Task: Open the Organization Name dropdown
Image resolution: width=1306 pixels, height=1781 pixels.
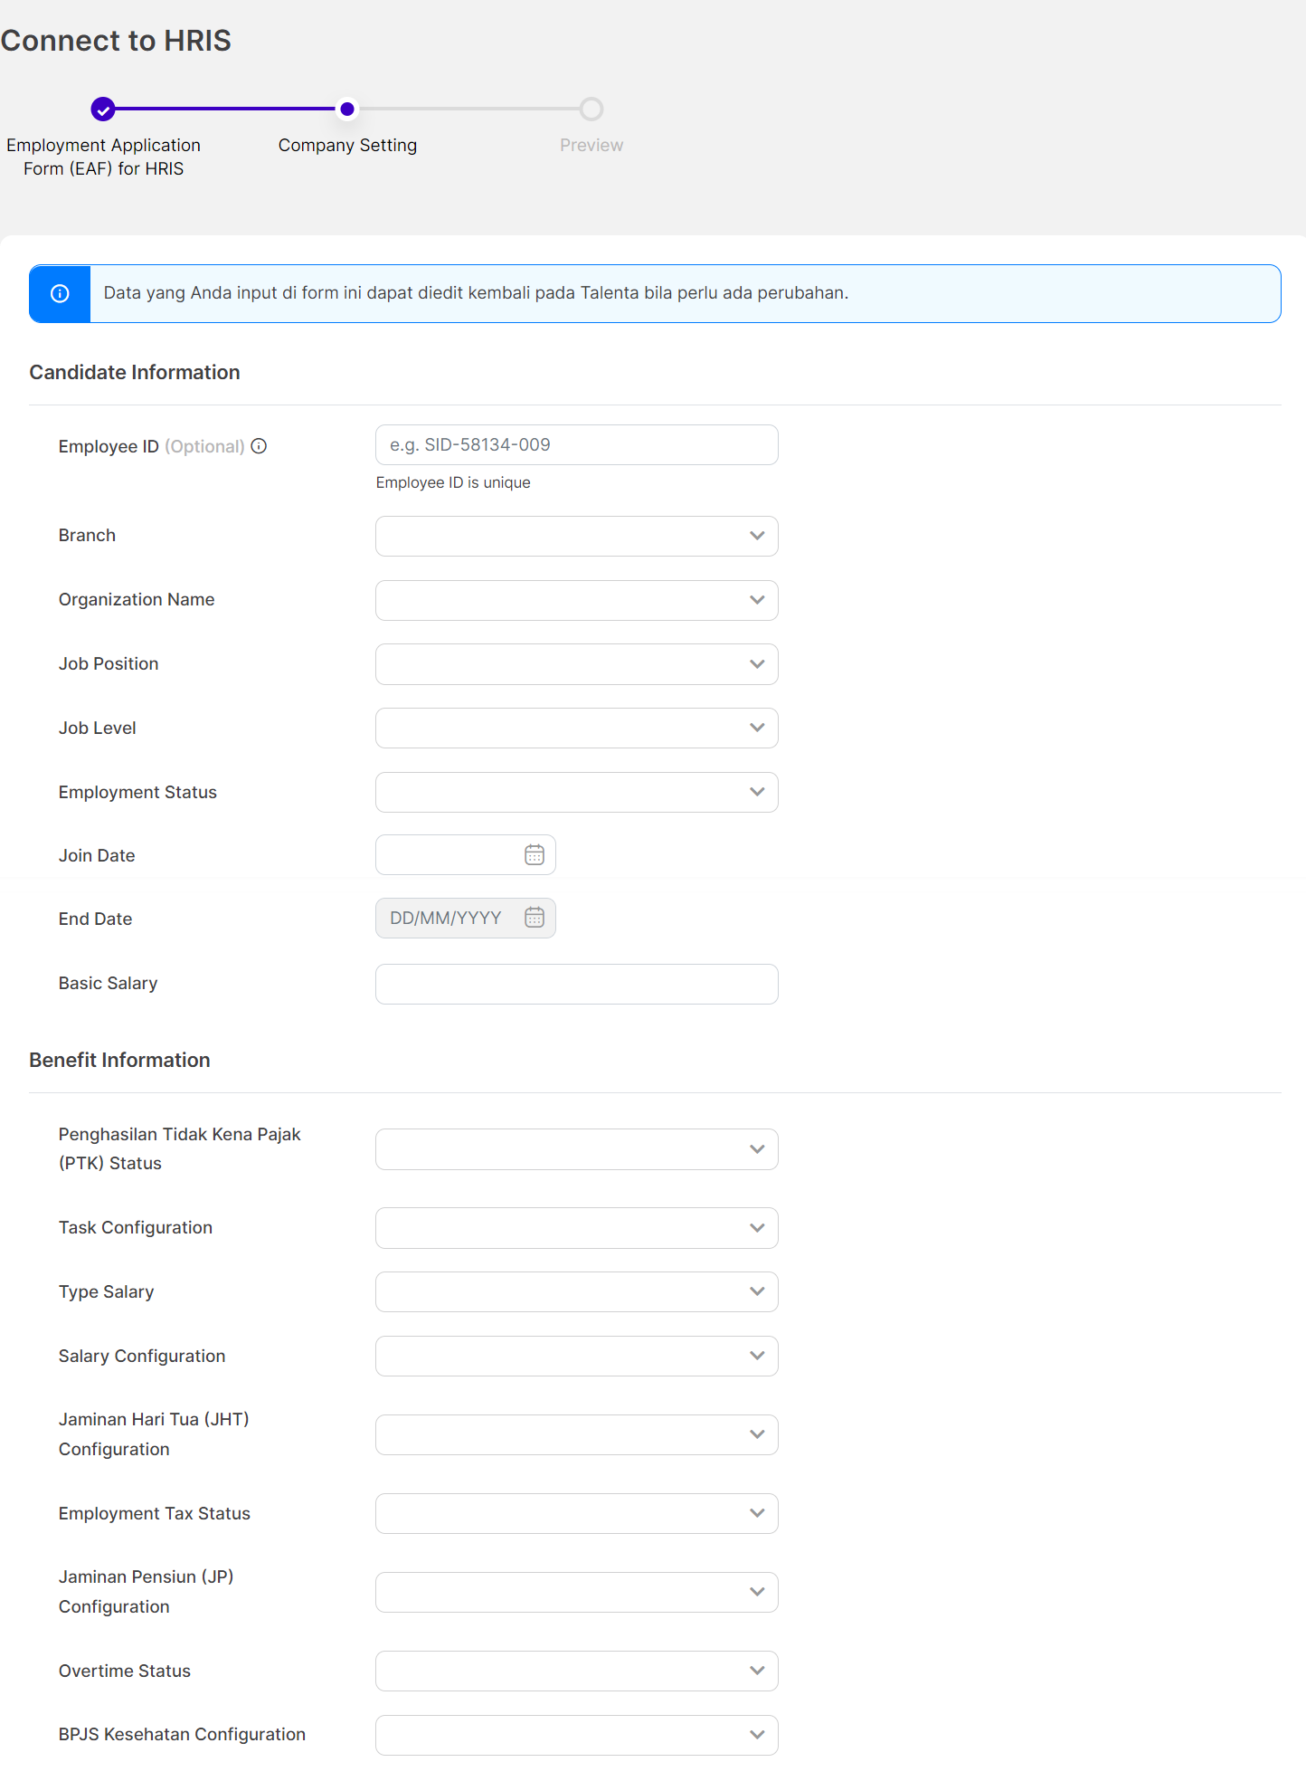Action: [576, 600]
